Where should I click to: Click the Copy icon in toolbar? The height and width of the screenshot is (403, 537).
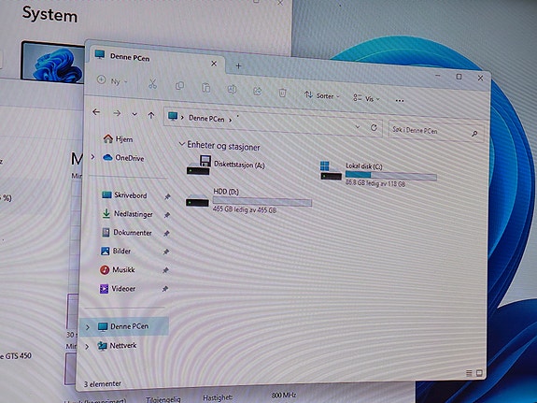(x=179, y=86)
